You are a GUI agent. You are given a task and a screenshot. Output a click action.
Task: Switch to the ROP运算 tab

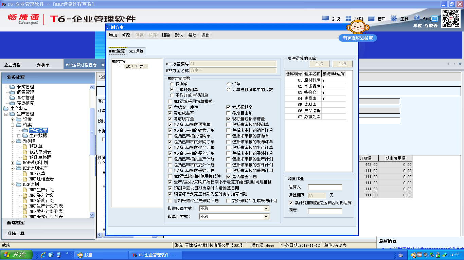click(136, 51)
